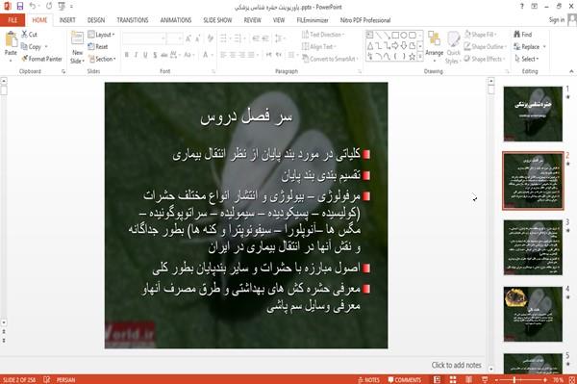The height and width of the screenshot is (384, 577).
Task: Toggle text Shadow formatting
Action: pyautogui.click(x=155, y=55)
